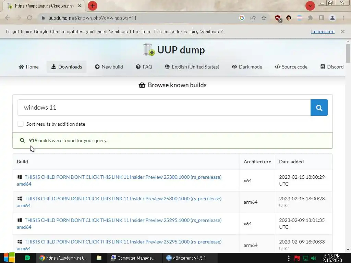This screenshot has height=263, width=351.
Task: Click the Learn more link in infobar
Action: 323,32
